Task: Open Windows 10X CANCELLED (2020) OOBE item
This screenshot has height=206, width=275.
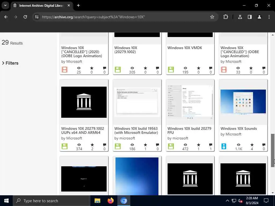Action: (x=82, y=52)
